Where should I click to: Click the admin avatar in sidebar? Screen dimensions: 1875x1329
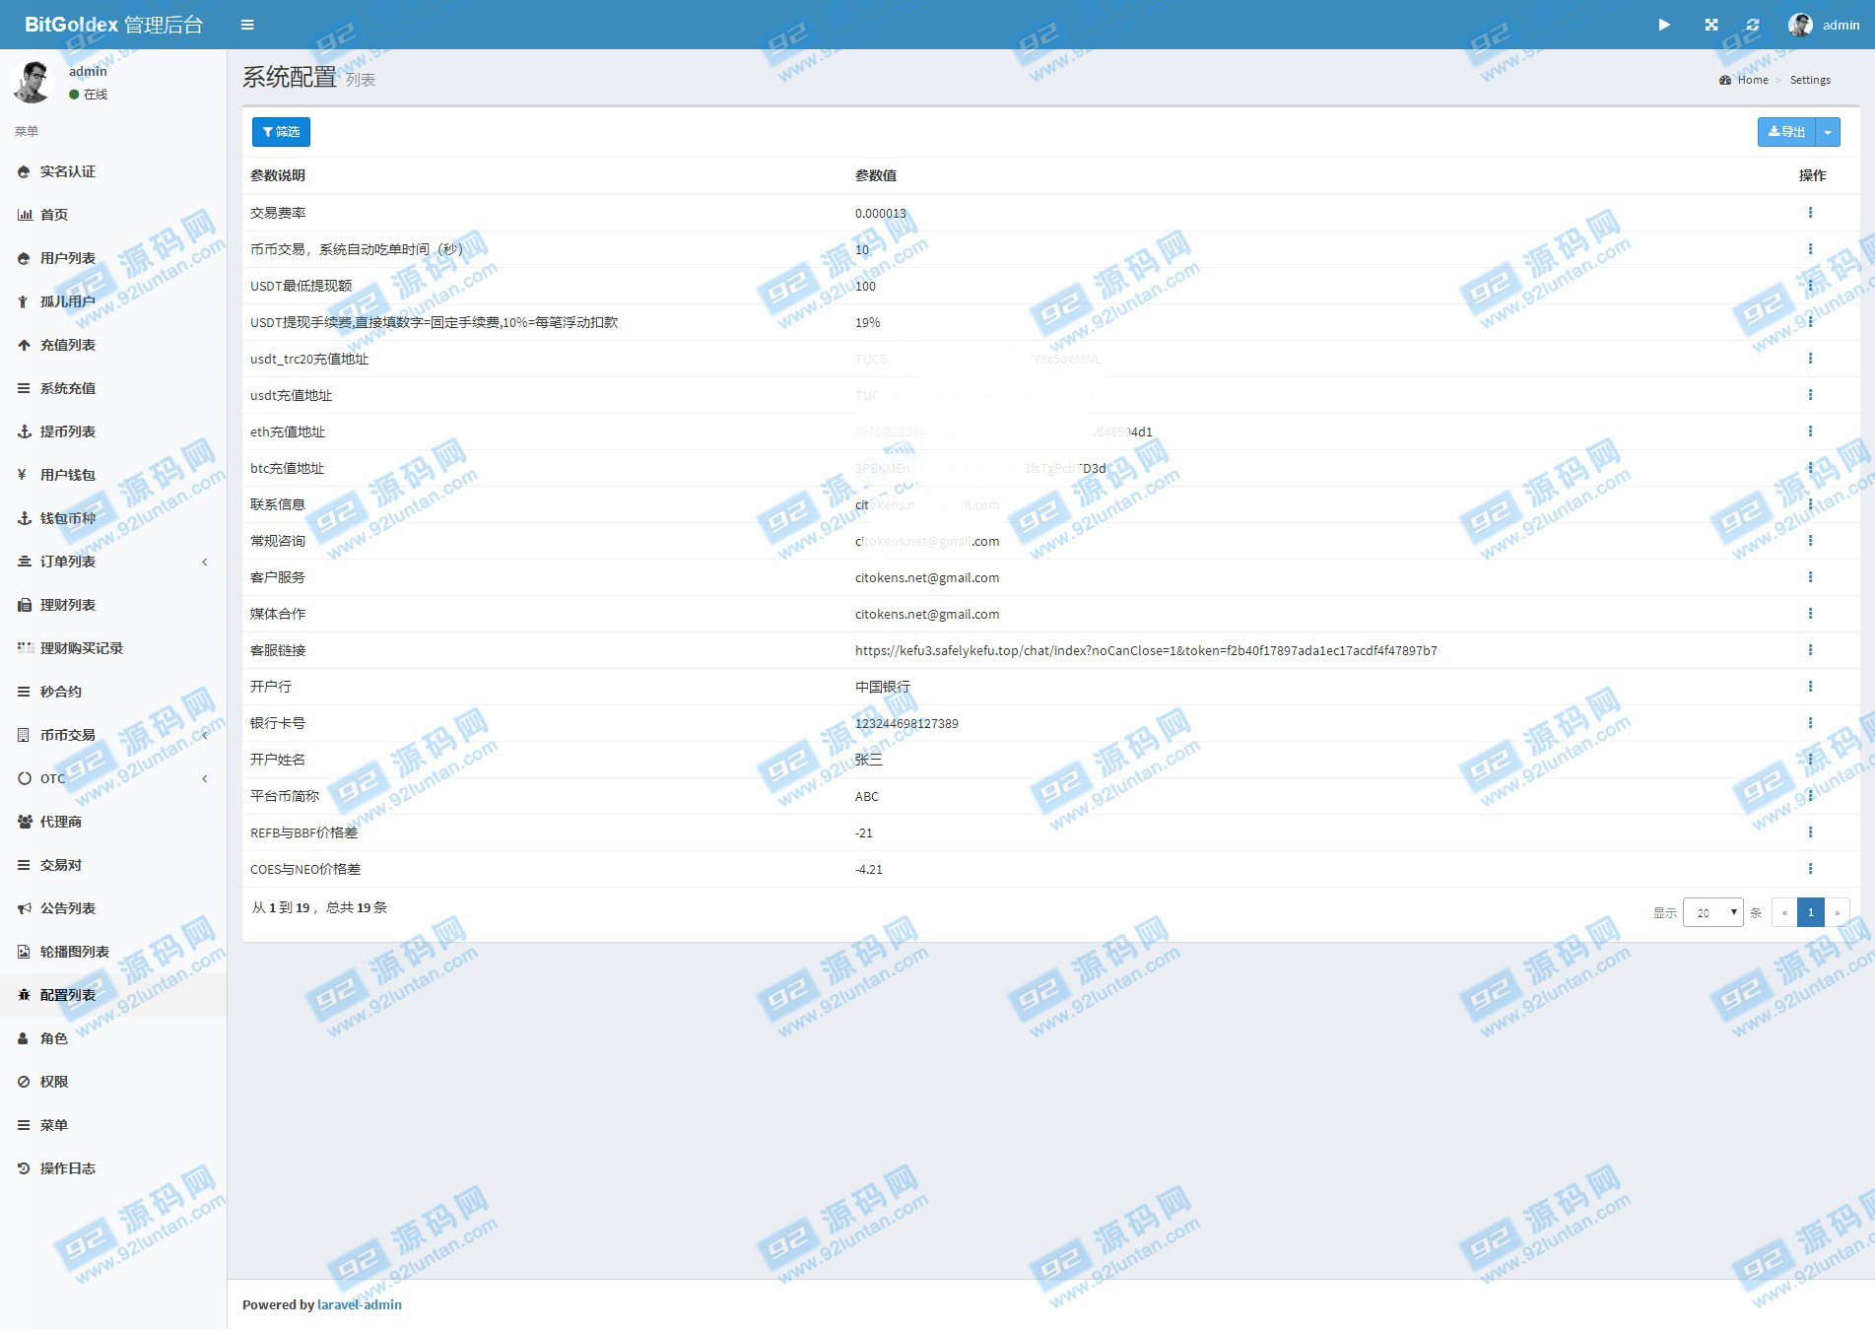(x=33, y=82)
